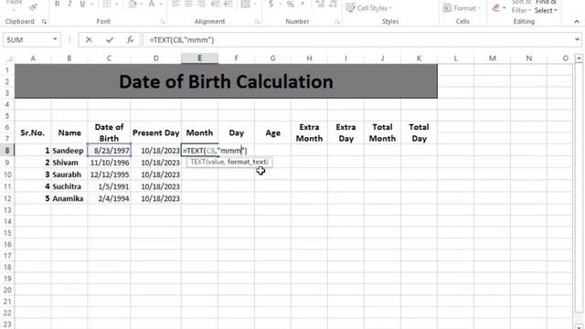
Task: Click the Clear eraser icon
Action: (x=495, y=8)
